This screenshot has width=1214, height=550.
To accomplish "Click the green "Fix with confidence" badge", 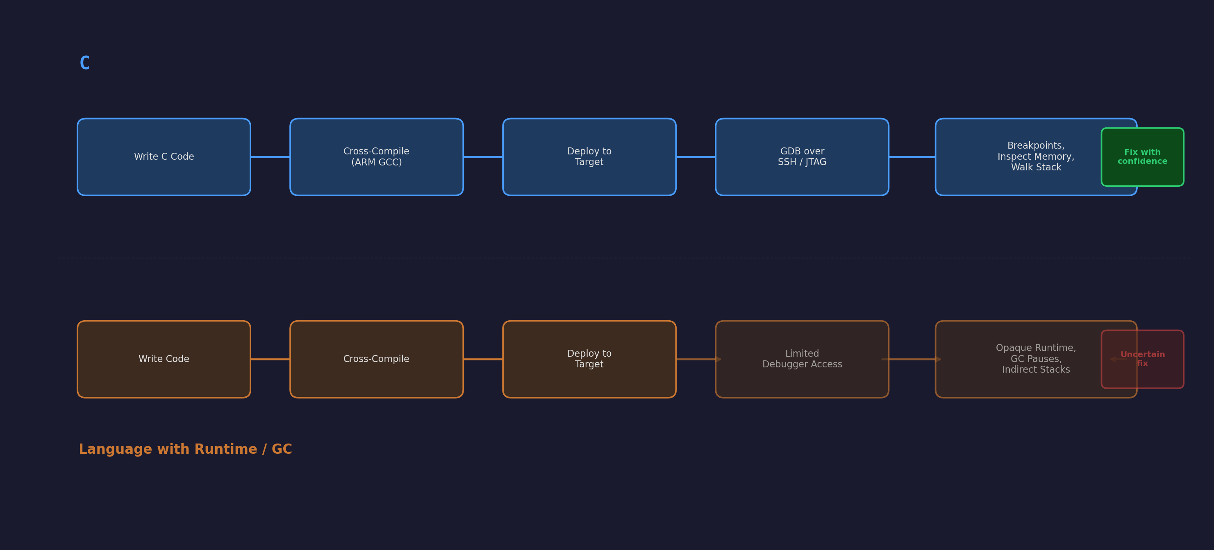I will coord(1142,156).
